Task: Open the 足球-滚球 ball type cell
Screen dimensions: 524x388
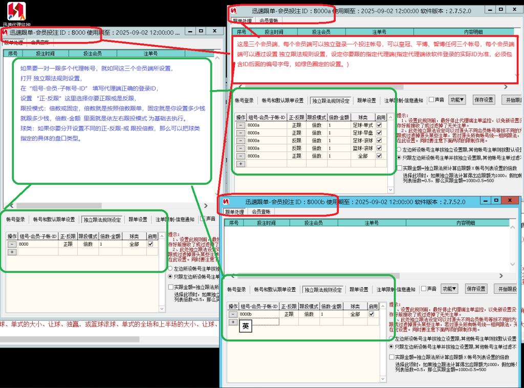Action: point(362,140)
